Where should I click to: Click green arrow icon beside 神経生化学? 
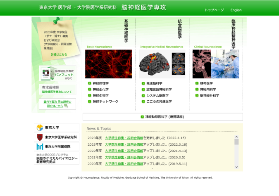click(x=90, y=89)
